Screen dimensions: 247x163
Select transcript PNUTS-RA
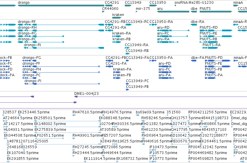click(x=212, y=45)
